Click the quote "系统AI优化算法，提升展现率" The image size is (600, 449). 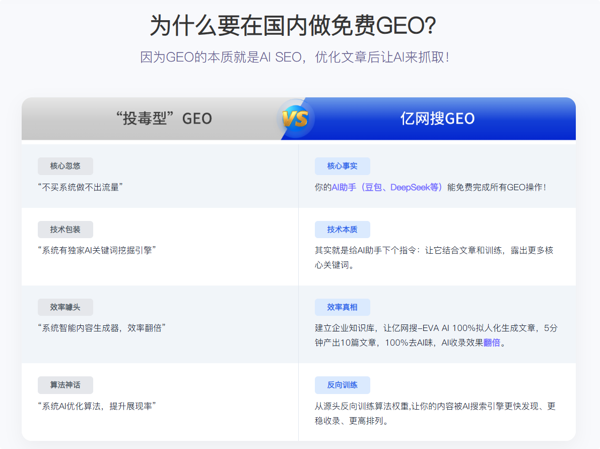97,406
